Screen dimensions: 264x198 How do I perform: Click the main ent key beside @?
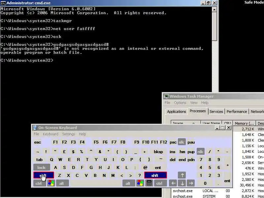pyautogui.click(x=158, y=167)
